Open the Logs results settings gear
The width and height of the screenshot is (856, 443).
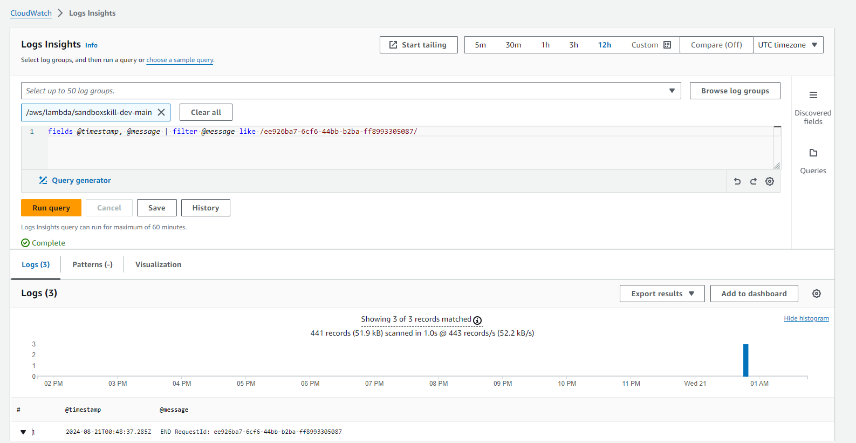click(817, 294)
